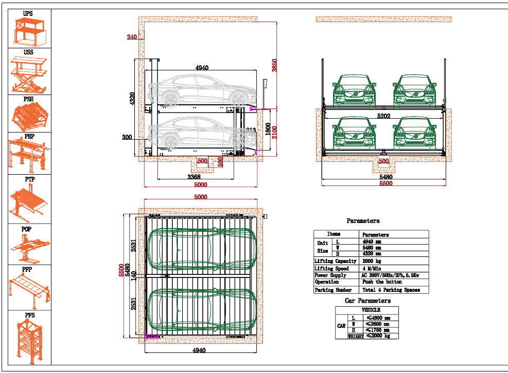Click the red 5500 dimension beside plan view
The width and height of the screenshot is (508, 373).
pyautogui.click(x=121, y=270)
